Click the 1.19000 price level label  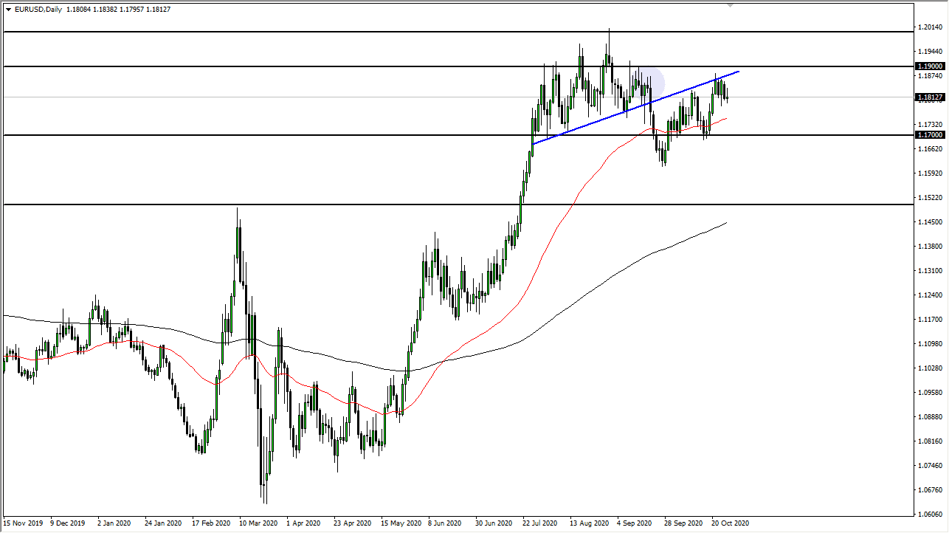point(929,66)
